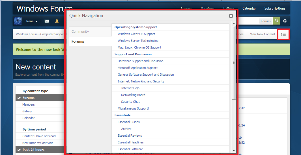Open the Archive subforum
The height and width of the screenshot is (155, 301).
[x=126, y=129]
